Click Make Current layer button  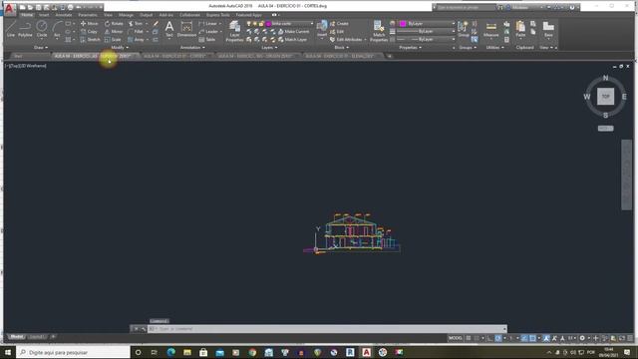[293, 31]
